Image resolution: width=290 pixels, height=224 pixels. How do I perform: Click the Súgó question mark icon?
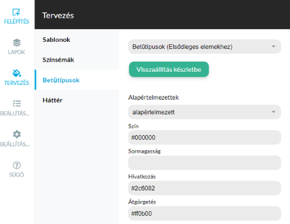(x=17, y=165)
